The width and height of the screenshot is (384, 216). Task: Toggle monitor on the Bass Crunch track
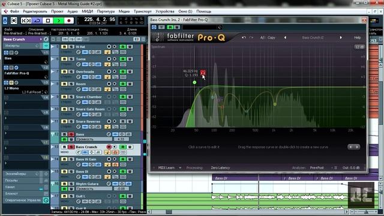tap(115, 147)
